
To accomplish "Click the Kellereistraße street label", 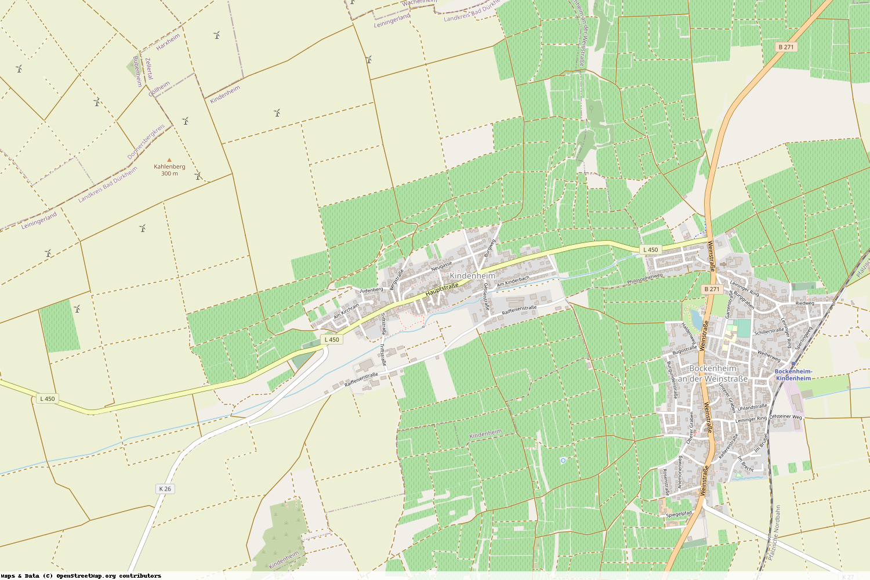I will pos(728,447).
